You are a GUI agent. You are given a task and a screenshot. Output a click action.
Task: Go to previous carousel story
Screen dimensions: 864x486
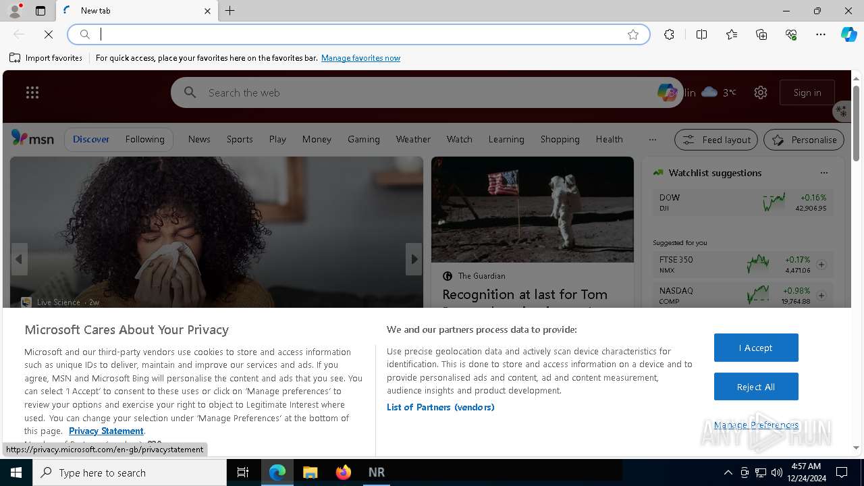coord(19,259)
